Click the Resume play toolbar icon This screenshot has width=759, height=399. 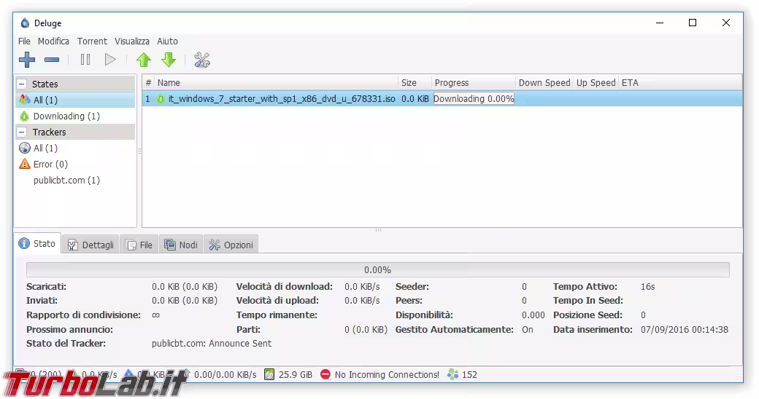(110, 60)
